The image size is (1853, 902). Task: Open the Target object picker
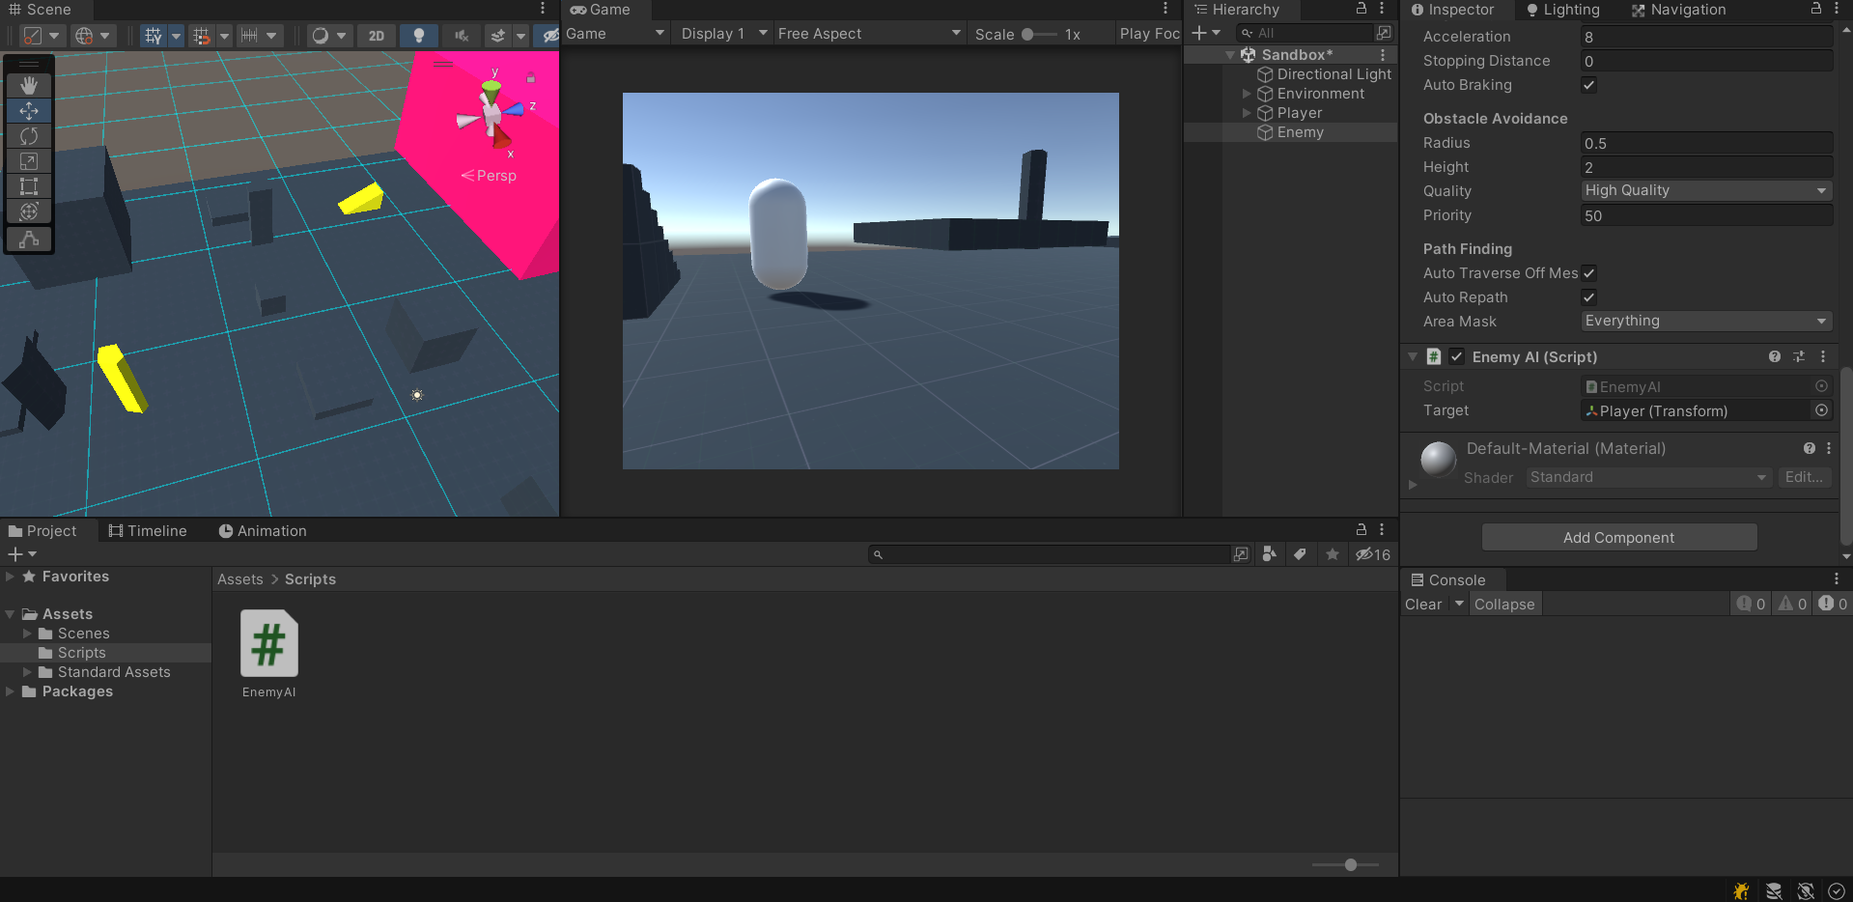[1821, 410]
